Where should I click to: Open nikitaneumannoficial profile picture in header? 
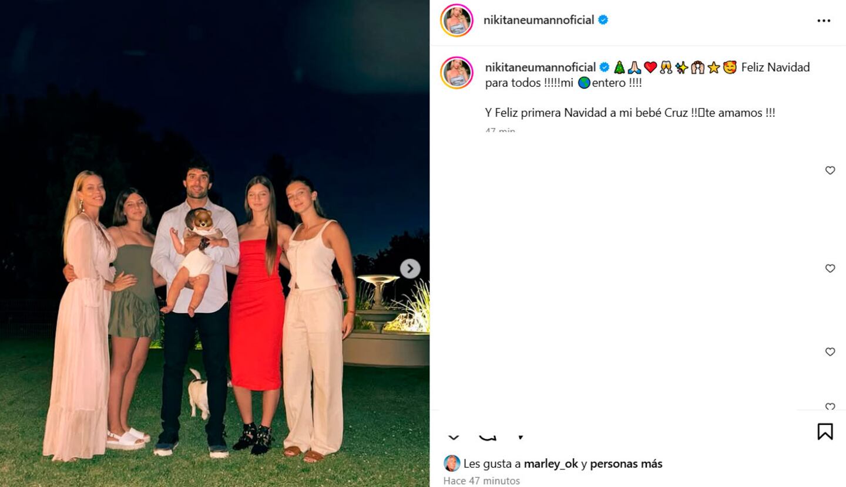pos(456,20)
